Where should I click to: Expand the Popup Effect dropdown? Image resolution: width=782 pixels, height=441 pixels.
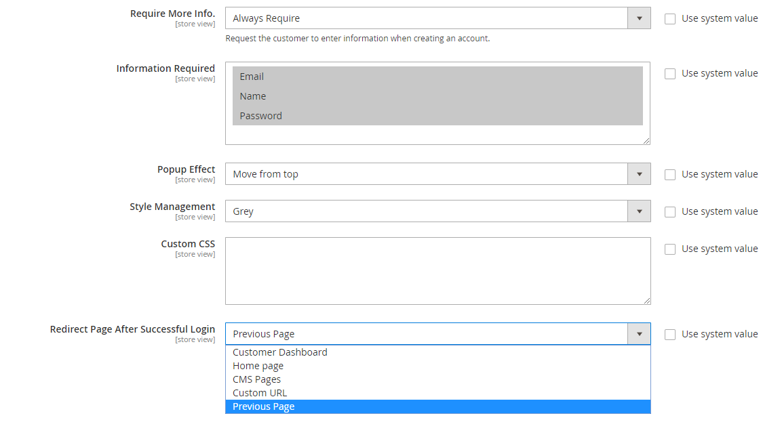[437, 174]
